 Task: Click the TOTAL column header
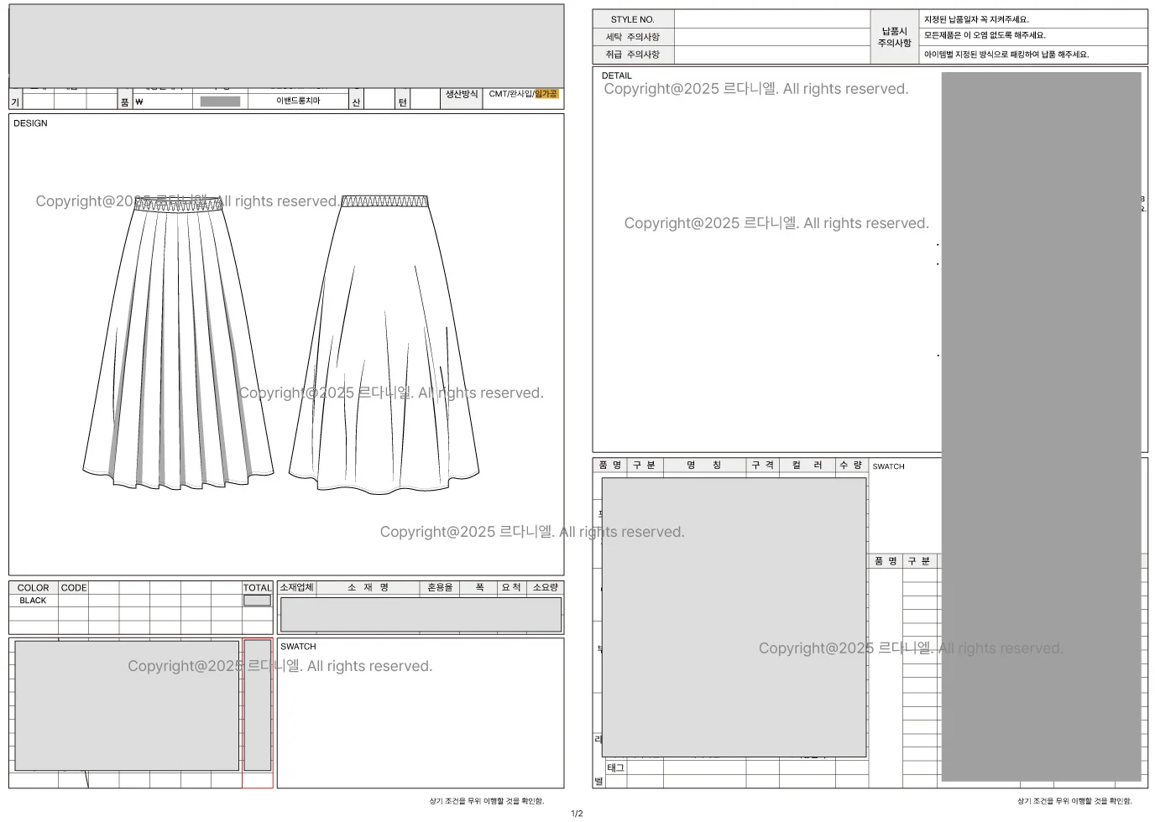pos(257,588)
